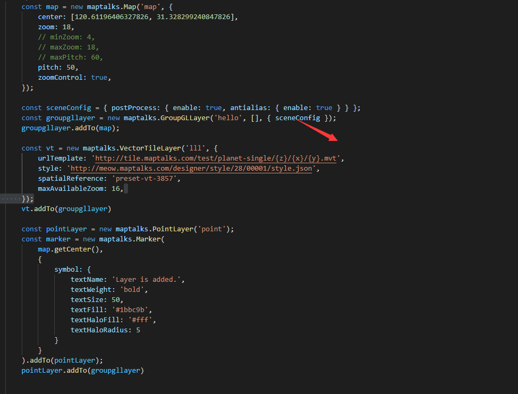
Task: Click the textHaloFill '#fff' value
Action: (140, 320)
